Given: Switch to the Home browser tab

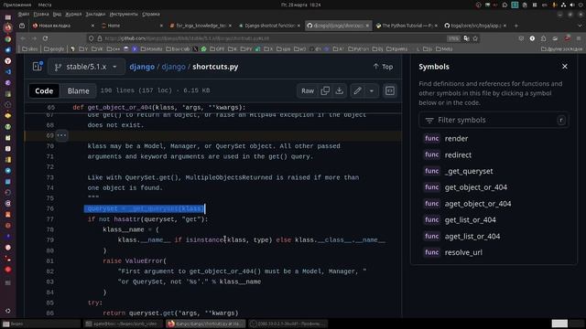Looking at the screenshot, I should pyautogui.click(x=131, y=26).
